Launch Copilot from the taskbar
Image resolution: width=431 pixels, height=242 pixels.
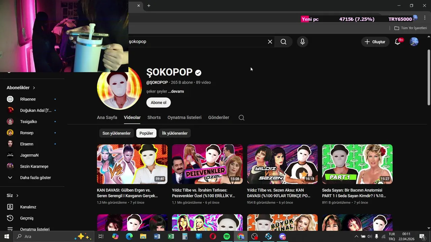115,237
